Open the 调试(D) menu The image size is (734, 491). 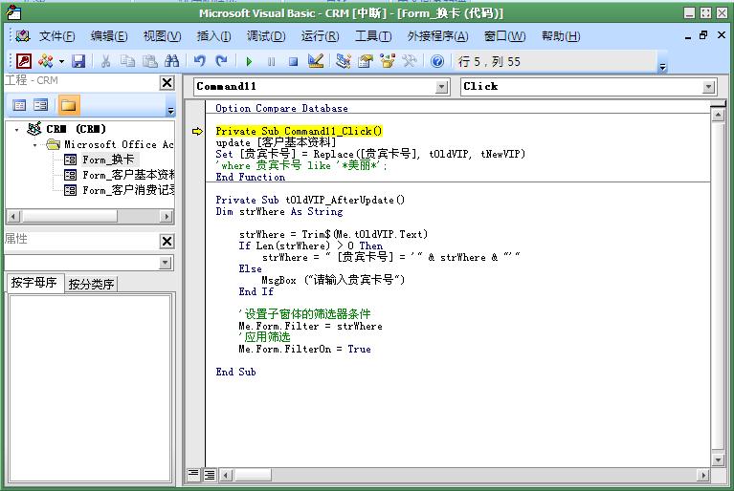(266, 36)
